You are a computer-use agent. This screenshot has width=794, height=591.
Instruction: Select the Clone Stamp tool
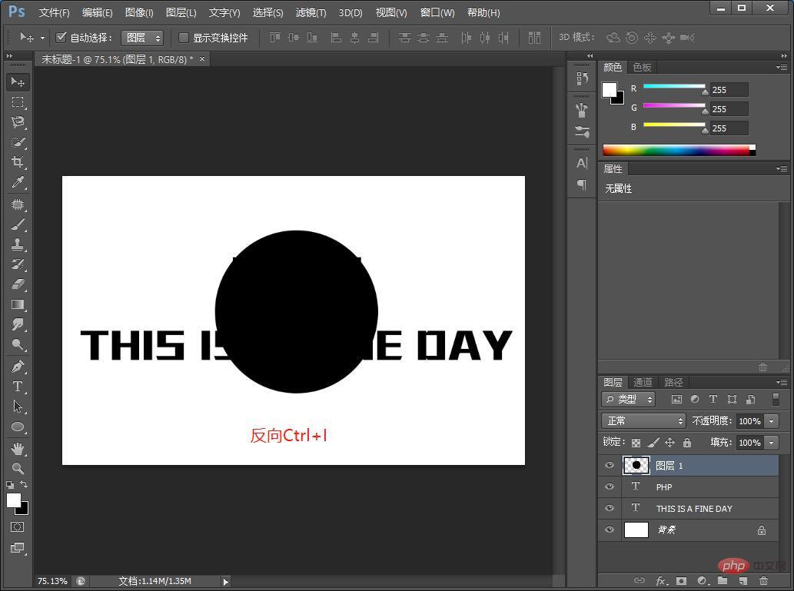point(18,244)
